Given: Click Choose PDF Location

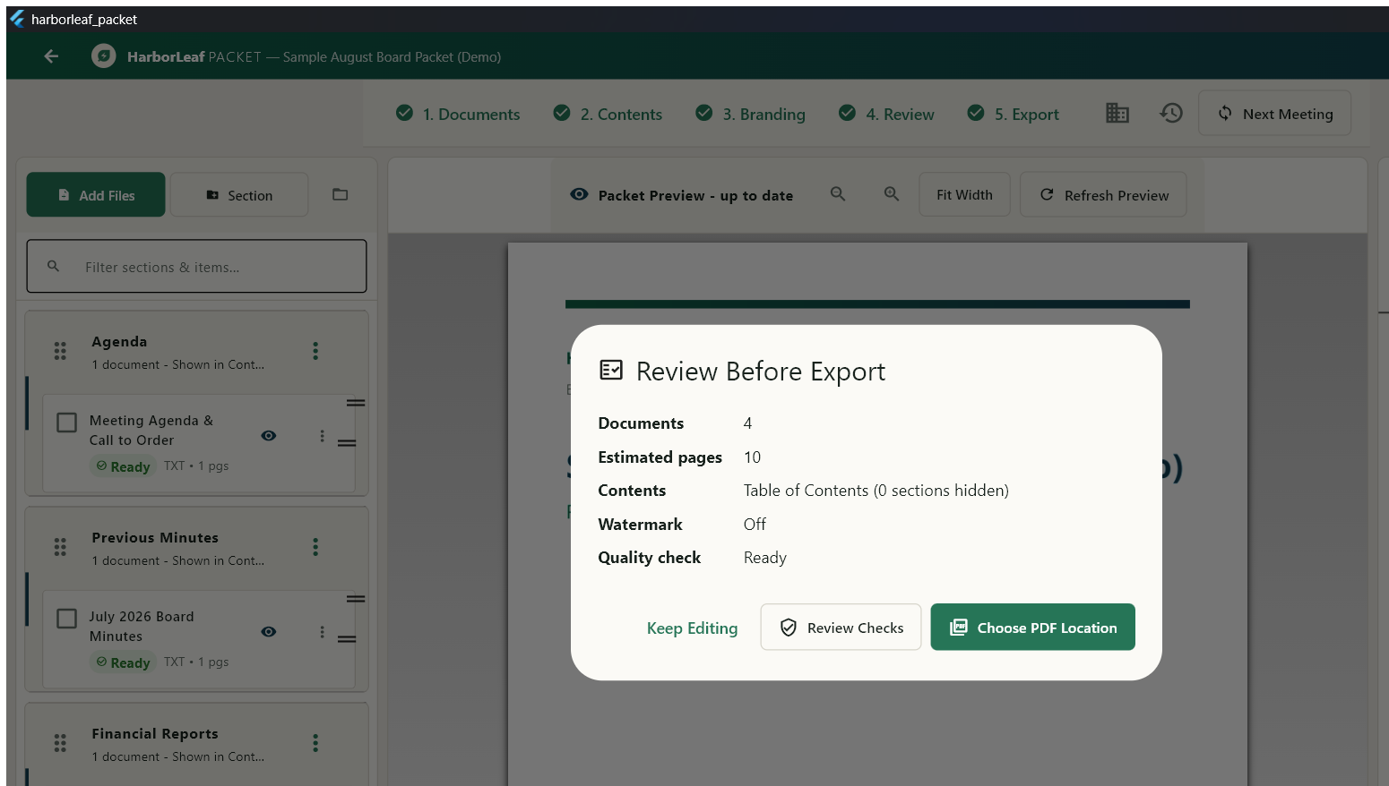Looking at the screenshot, I should (1033, 628).
